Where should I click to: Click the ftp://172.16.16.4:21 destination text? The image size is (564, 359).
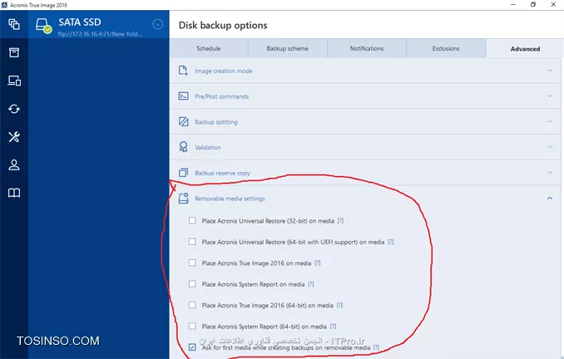point(100,34)
